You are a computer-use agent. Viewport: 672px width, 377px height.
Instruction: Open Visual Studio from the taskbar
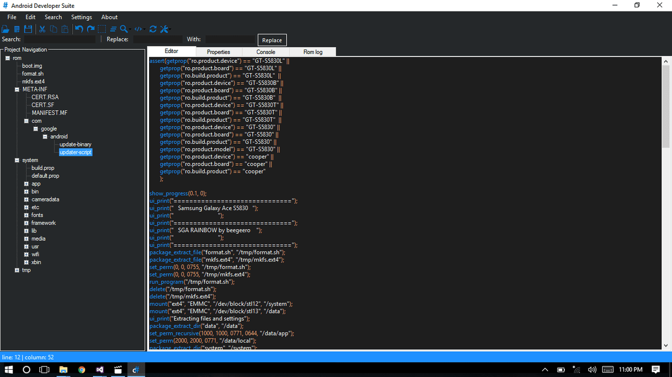pos(100,370)
